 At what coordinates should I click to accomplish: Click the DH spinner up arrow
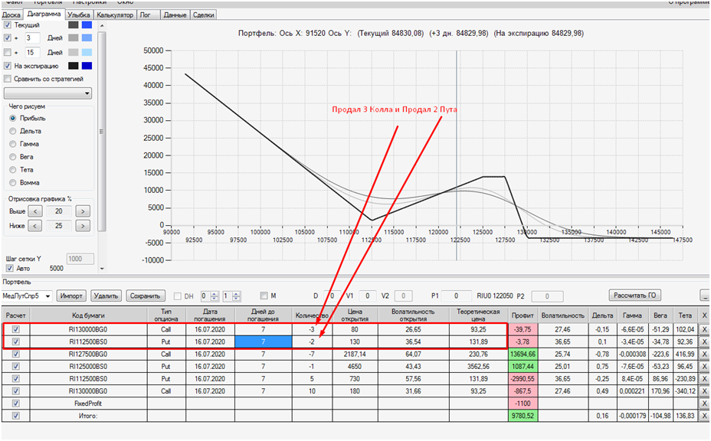click(x=215, y=294)
